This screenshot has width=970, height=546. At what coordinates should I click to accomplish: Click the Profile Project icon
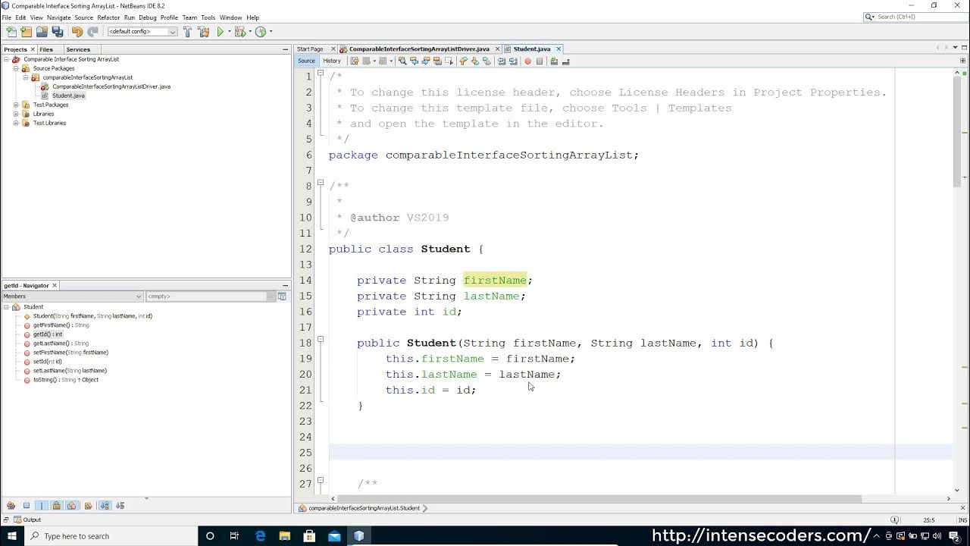coord(261,32)
